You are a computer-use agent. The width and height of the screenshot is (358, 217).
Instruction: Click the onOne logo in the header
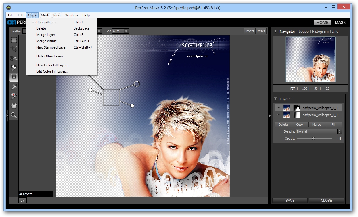12,22
